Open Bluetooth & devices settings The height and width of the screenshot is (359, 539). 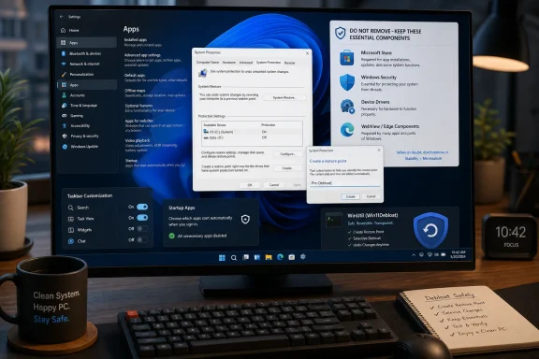(x=86, y=53)
